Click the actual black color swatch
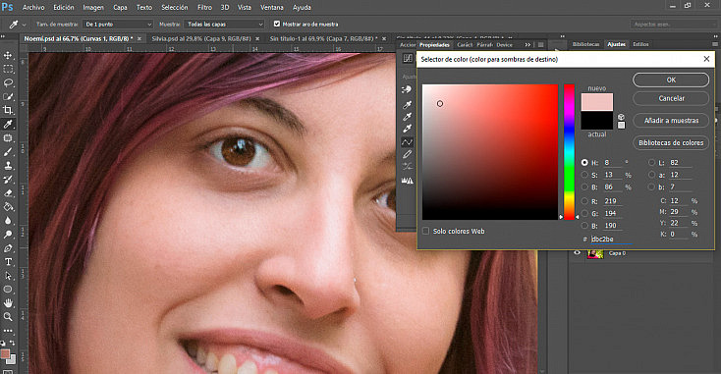Screen dimensions: 721x374 point(597,121)
